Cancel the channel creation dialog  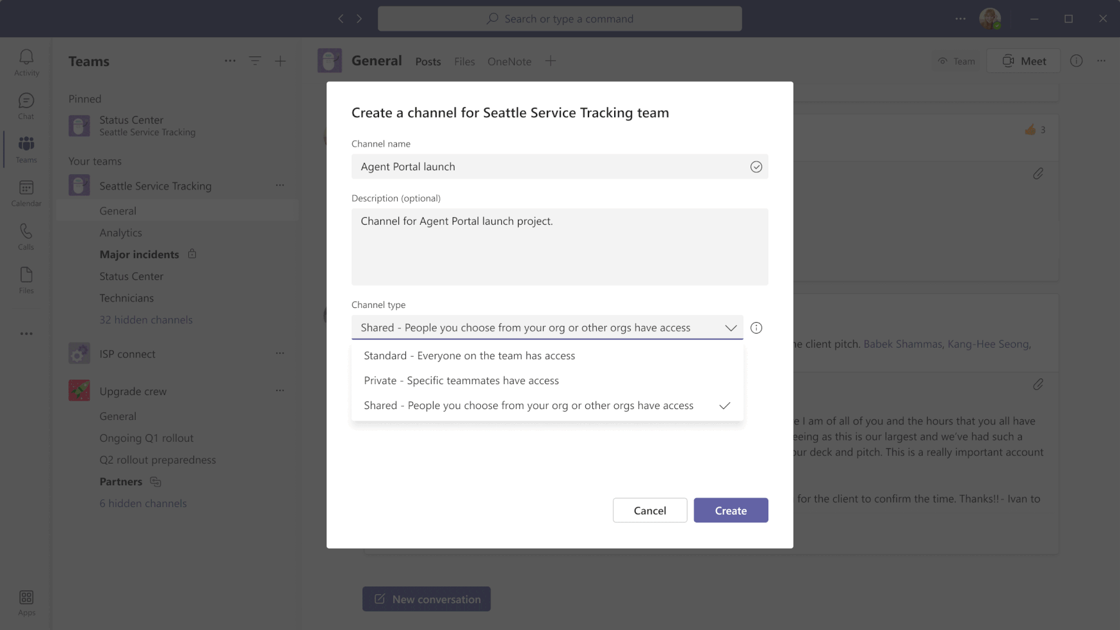pos(649,510)
